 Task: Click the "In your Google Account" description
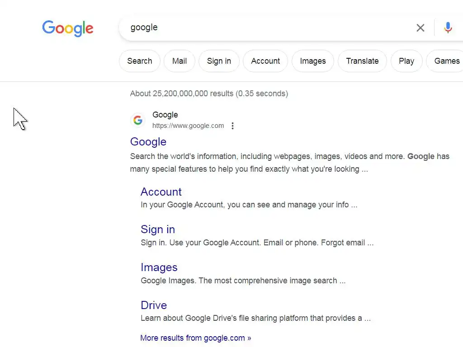pos(249,205)
